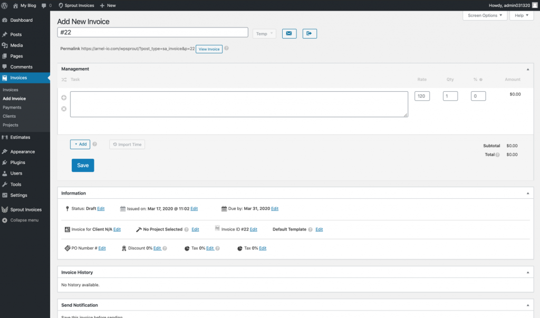Click the Rate input field

[422, 96]
